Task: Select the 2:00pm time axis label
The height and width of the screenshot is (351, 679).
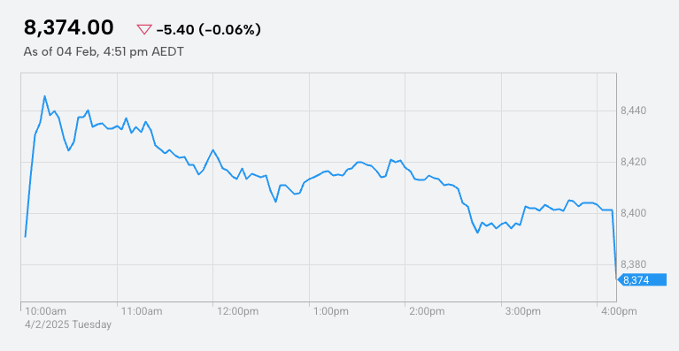Action: [x=427, y=311]
